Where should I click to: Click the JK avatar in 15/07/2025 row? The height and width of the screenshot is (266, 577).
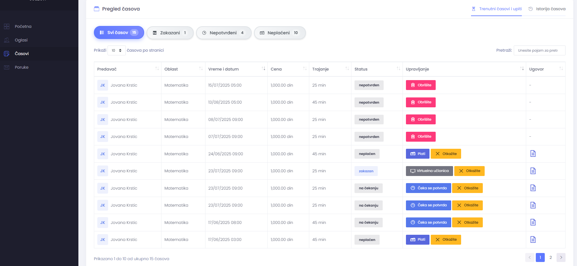(103, 85)
